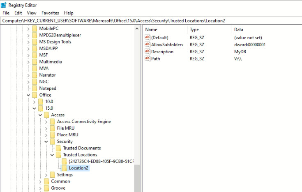This screenshot has height=192, width=302.
Task: Expand the File MRU key
Action: point(46,128)
